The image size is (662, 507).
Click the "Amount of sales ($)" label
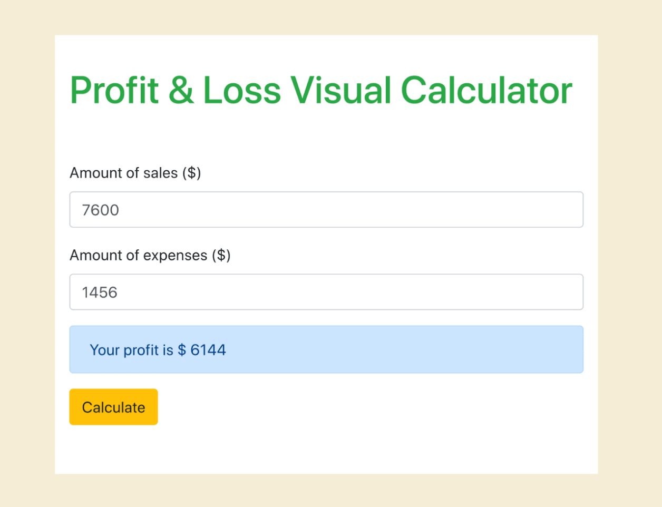[135, 173]
